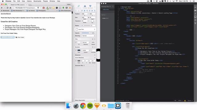Open the HTML language selector in Brackets status bar

180,101
